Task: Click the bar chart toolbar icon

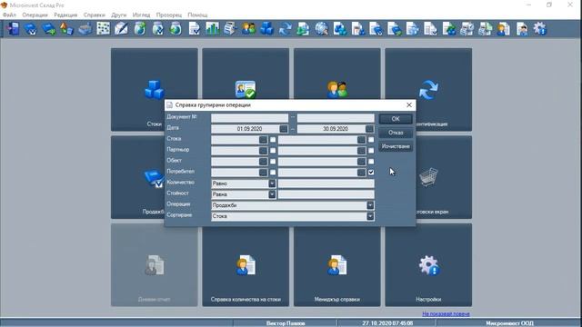Action: click(x=212, y=28)
